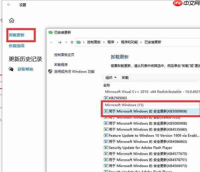Expand chevron after 程序和功能 breadcrumb
The height and width of the screenshot is (172, 200).
click(x=141, y=42)
